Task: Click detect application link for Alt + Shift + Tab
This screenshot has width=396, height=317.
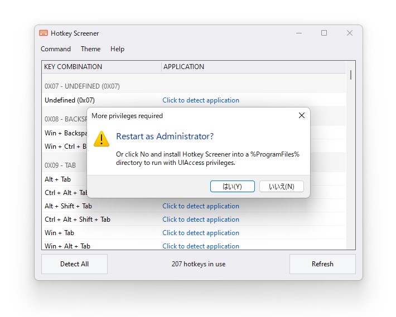Action: 201,206
